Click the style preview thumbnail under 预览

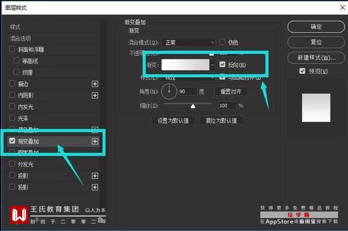pos(316,108)
